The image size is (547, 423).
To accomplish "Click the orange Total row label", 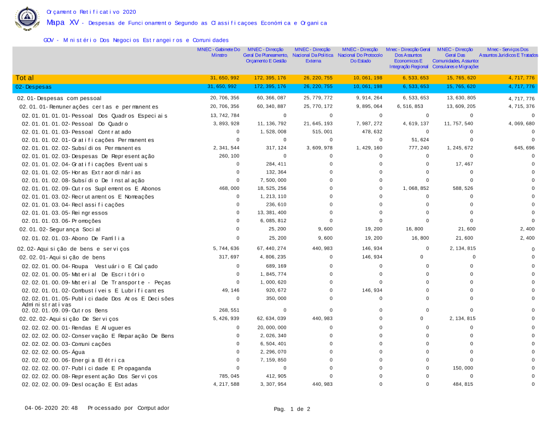I will coord(25,78).
